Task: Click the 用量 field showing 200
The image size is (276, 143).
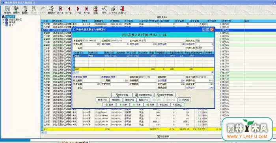Action: (120, 80)
